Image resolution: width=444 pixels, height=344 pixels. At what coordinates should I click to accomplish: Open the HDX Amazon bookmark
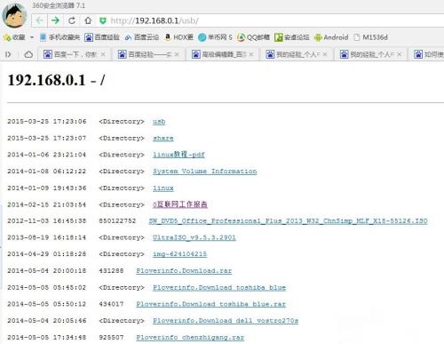tap(179, 37)
